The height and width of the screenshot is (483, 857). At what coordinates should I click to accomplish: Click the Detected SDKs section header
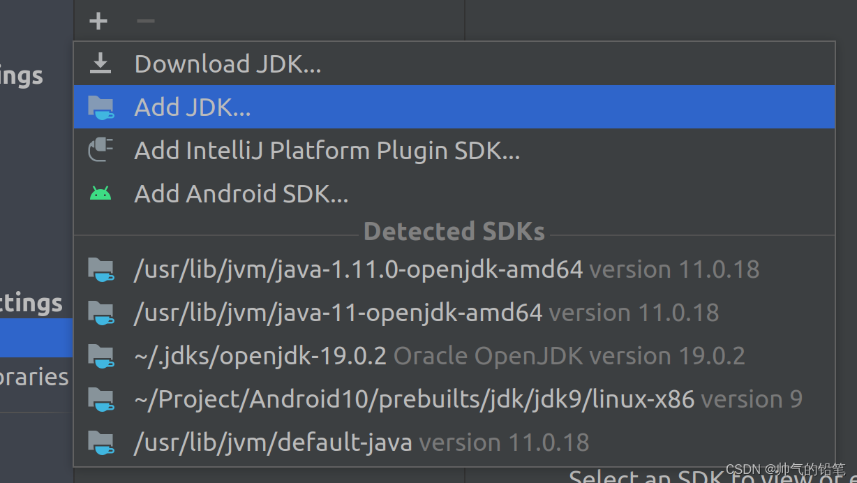point(454,231)
